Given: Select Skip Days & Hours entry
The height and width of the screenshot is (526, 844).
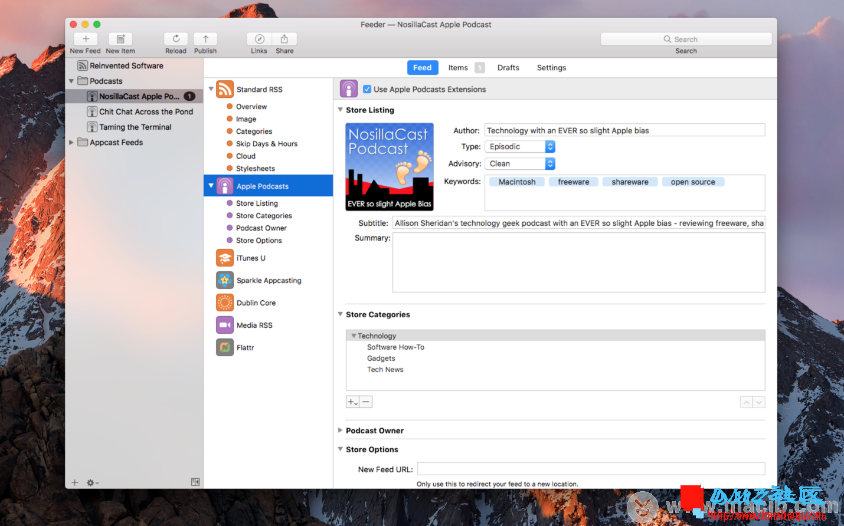Looking at the screenshot, I should coord(267,144).
